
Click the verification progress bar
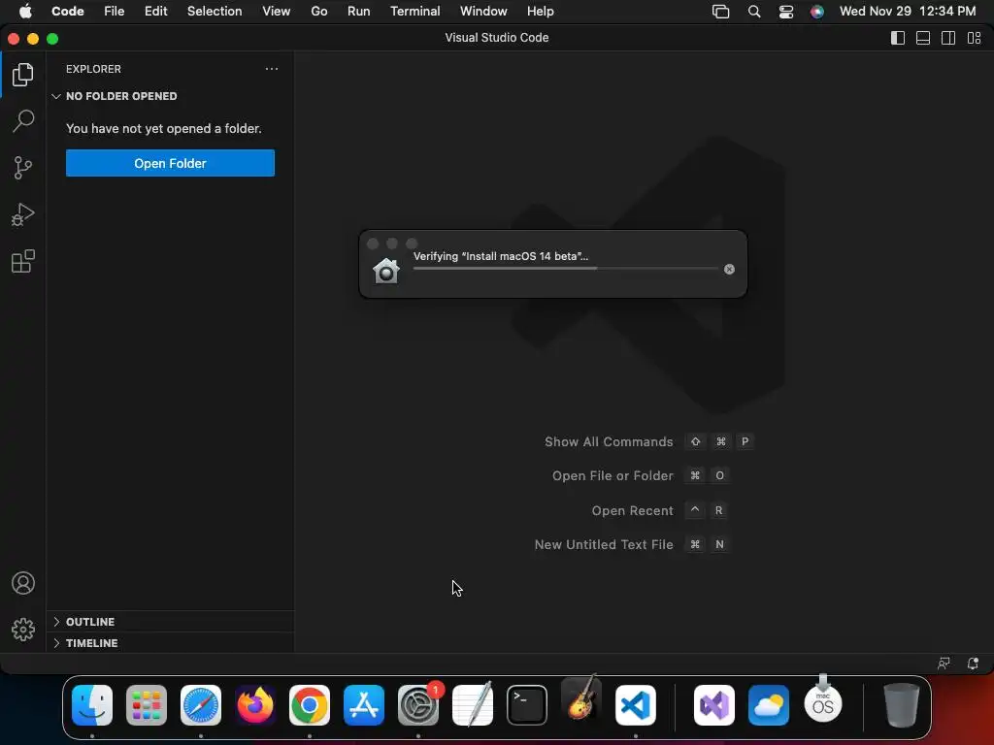point(566,269)
